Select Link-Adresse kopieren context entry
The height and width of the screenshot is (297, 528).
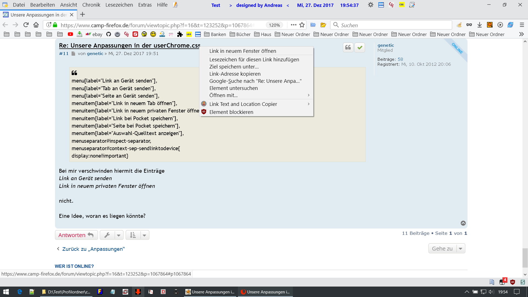[235, 74]
